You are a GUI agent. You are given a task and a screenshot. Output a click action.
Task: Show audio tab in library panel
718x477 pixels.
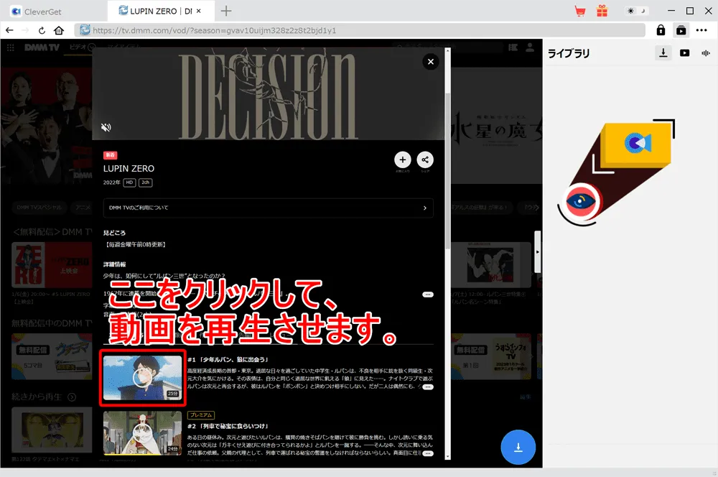(x=706, y=52)
